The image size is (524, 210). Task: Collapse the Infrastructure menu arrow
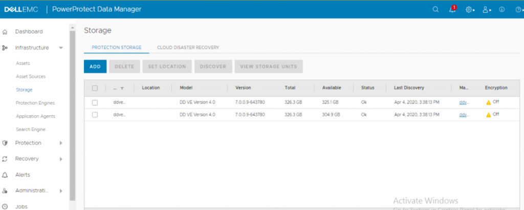point(61,48)
